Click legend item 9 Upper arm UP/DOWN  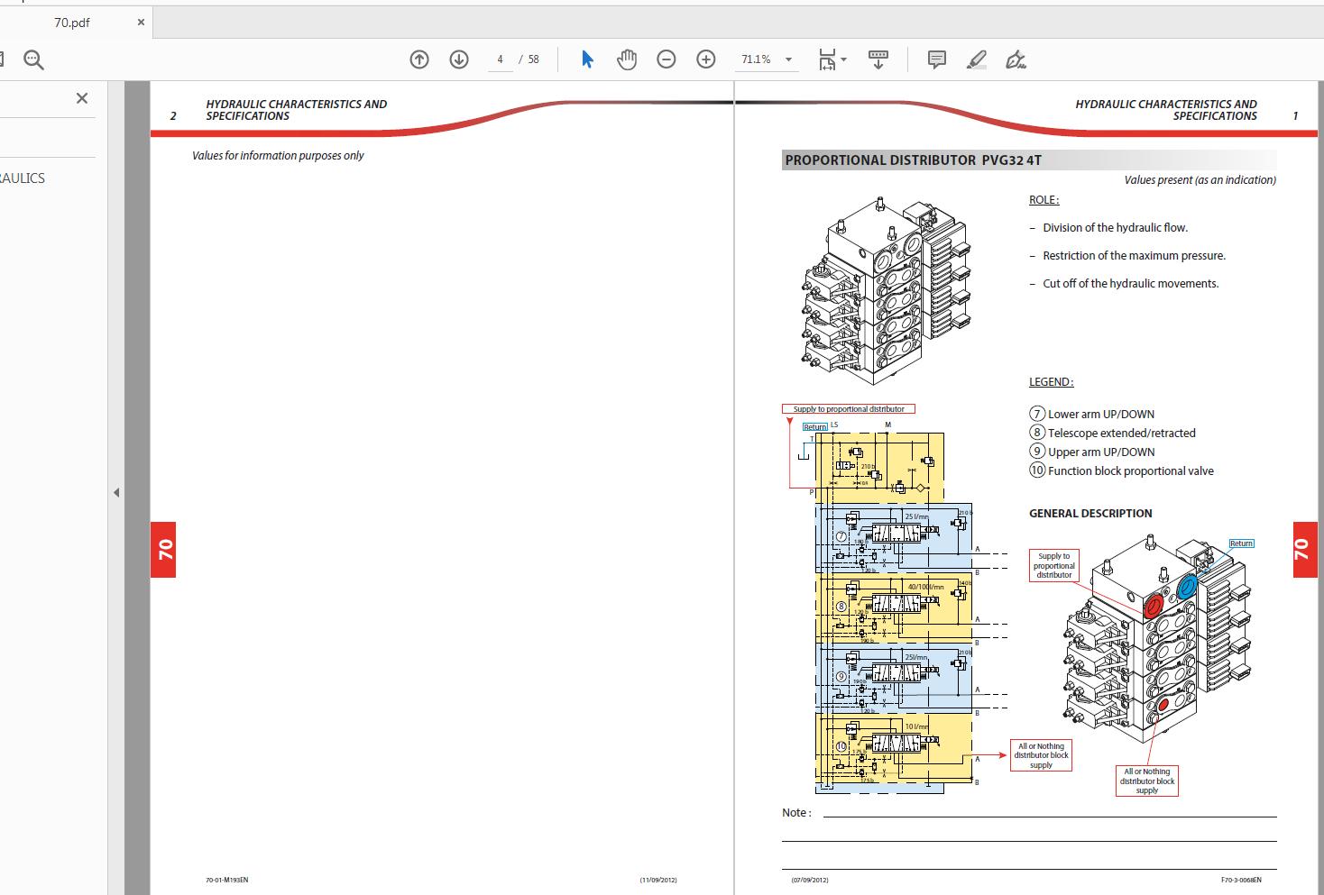[x=1092, y=452]
